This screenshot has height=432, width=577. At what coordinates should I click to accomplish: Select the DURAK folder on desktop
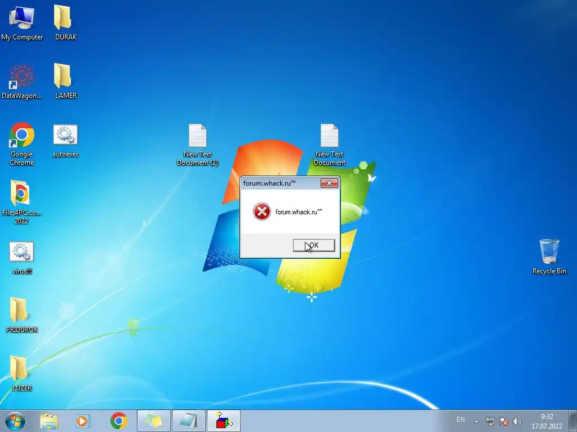point(65,22)
